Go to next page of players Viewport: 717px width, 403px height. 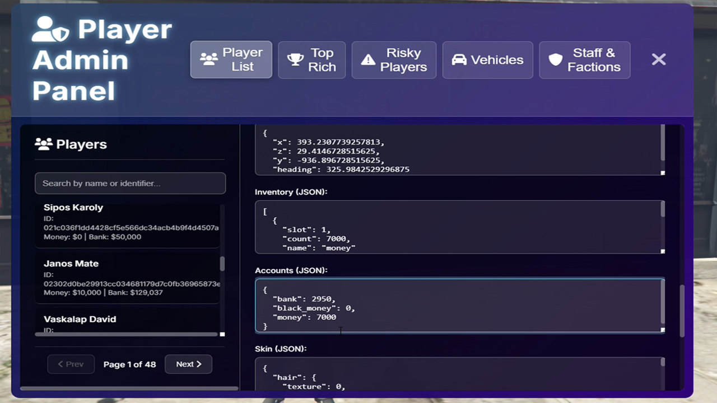pyautogui.click(x=188, y=364)
